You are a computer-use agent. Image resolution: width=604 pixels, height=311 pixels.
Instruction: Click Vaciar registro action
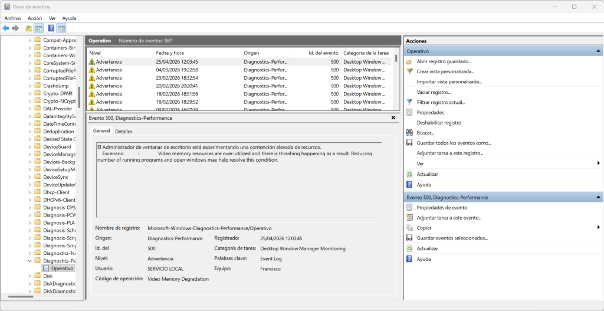(x=434, y=92)
